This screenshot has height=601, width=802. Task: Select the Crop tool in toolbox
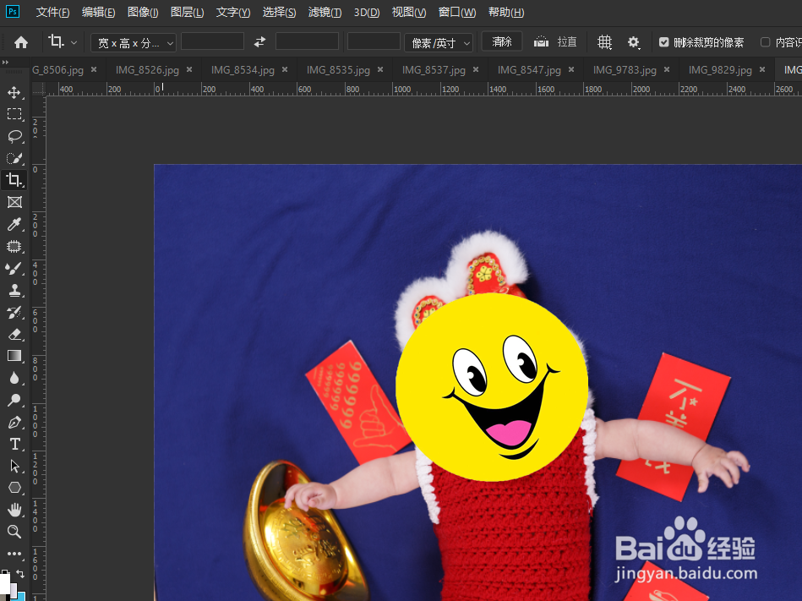(x=14, y=180)
